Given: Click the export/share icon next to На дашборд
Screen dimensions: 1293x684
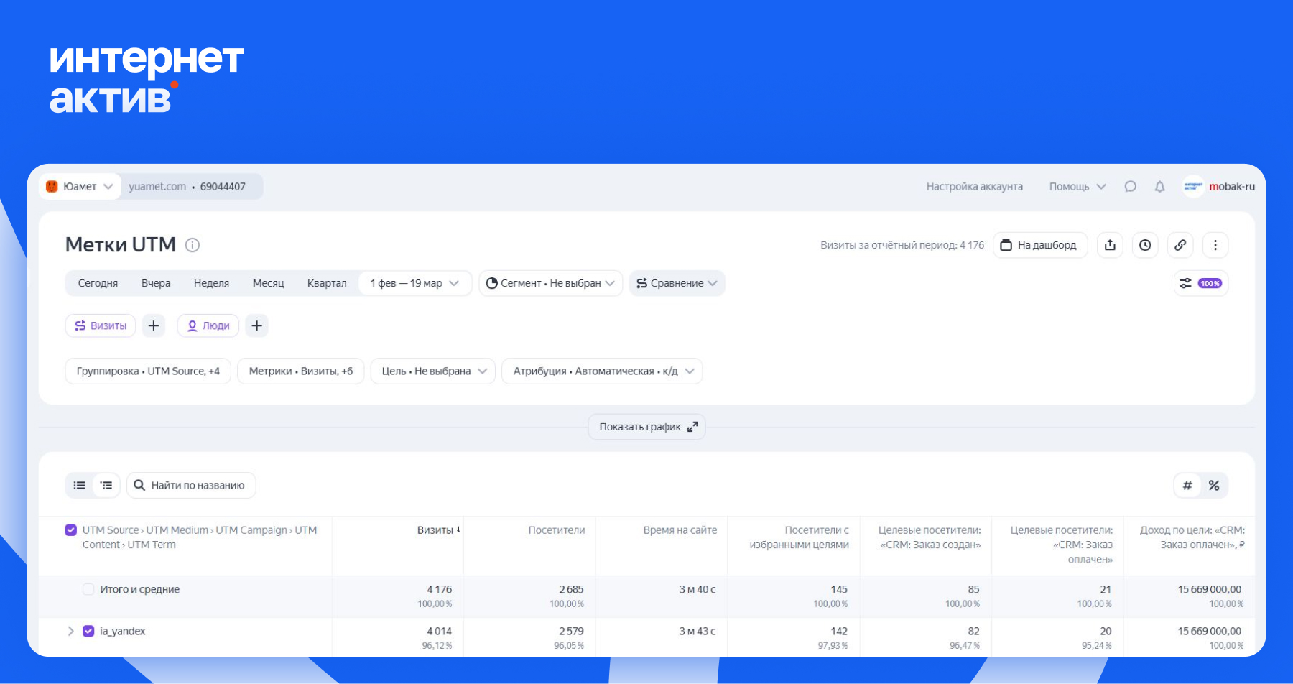Looking at the screenshot, I should pyautogui.click(x=1110, y=245).
